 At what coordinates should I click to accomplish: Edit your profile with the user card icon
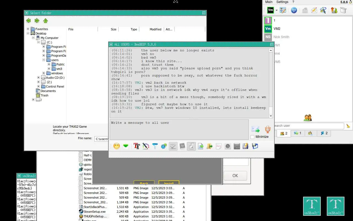[x=283, y=10]
